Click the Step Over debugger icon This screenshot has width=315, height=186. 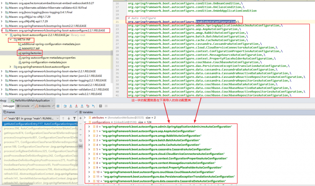tap(65, 106)
